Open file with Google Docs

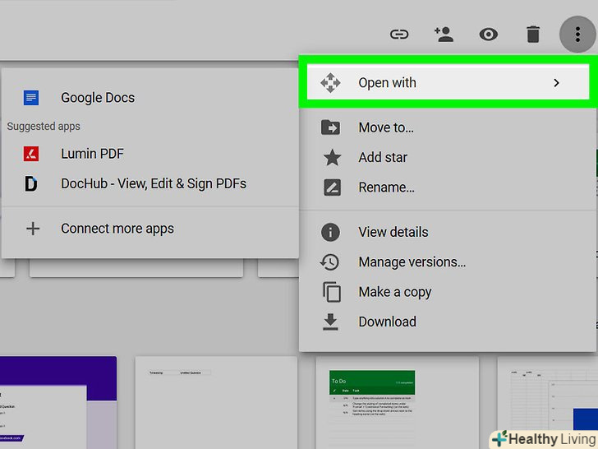click(150, 98)
